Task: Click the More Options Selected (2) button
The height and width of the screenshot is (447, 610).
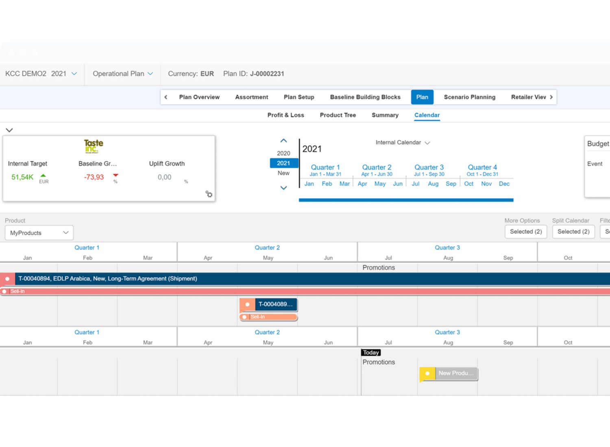Action: click(525, 232)
